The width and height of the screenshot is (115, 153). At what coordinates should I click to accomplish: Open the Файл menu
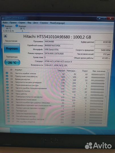coord(5,23)
